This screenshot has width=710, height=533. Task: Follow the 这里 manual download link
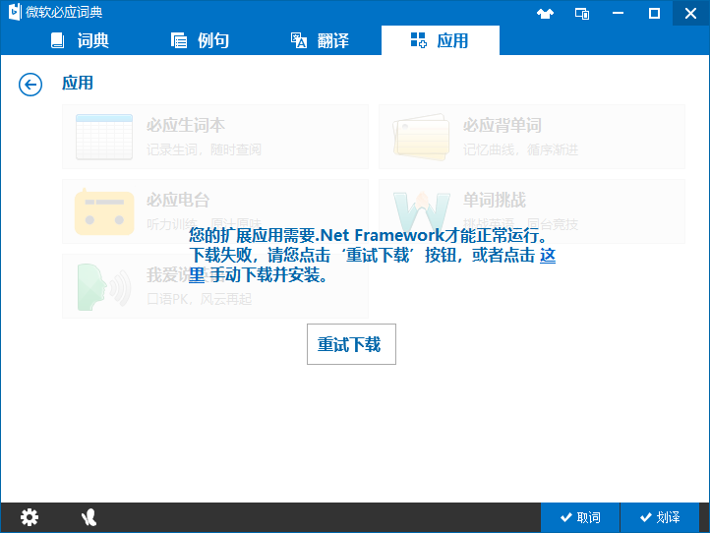click(x=548, y=256)
